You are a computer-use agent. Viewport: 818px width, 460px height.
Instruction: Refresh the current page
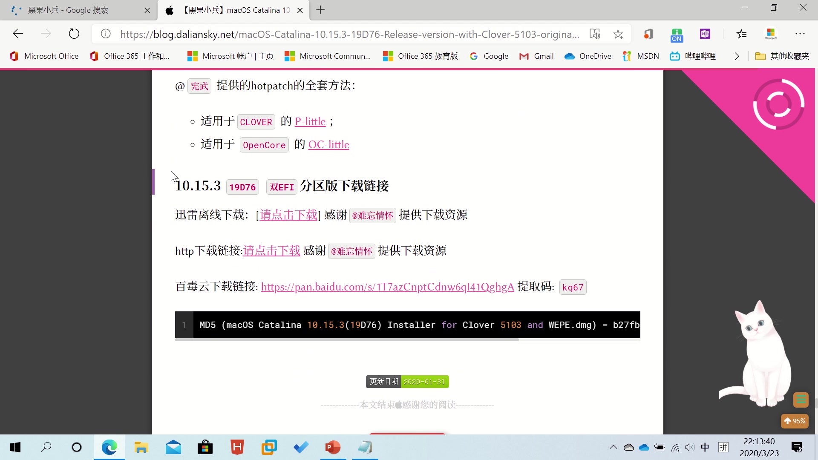(74, 34)
